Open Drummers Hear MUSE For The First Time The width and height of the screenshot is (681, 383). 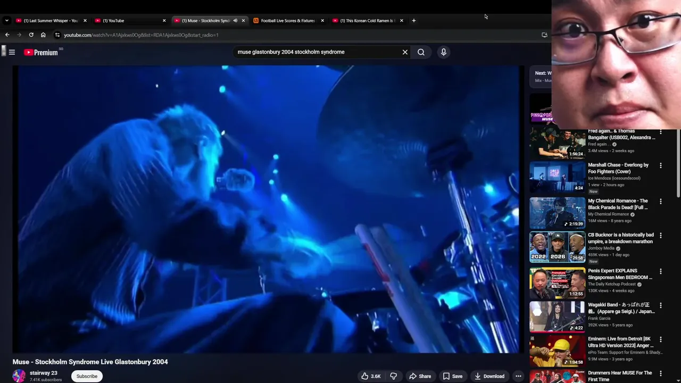tap(620, 376)
